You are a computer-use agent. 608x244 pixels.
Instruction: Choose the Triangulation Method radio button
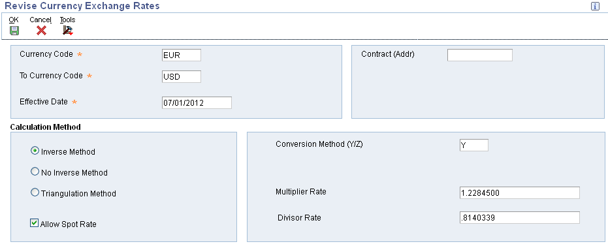(x=35, y=192)
